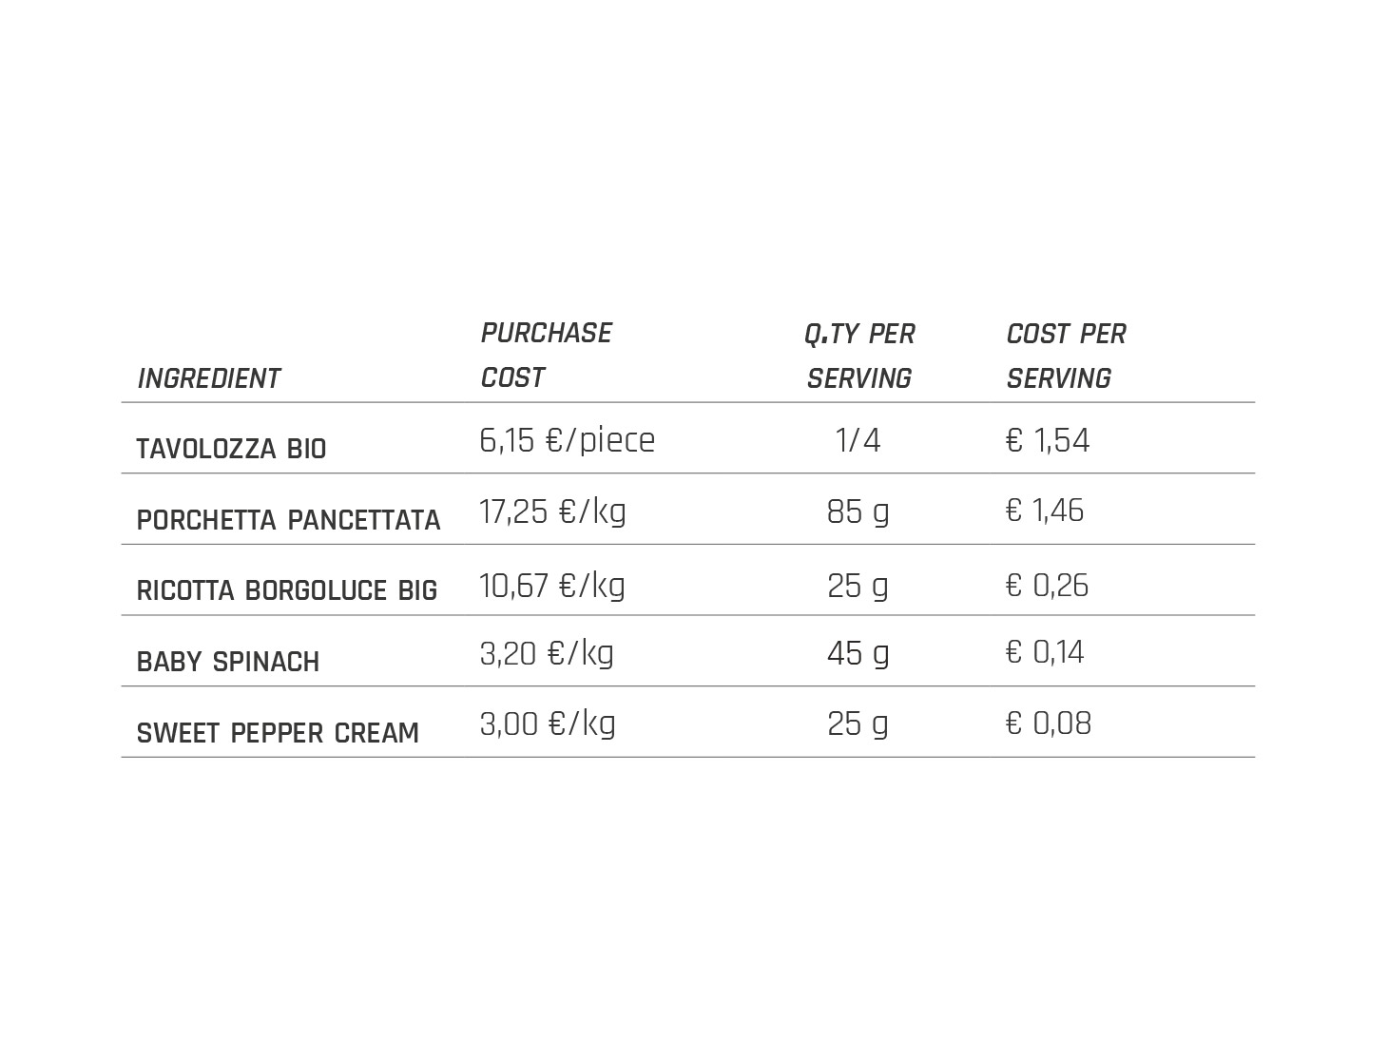Select the BABY SPINACH ingredient name
Image resolution: width=1388 pixels, height=1042 pixels.
[228, 662]
